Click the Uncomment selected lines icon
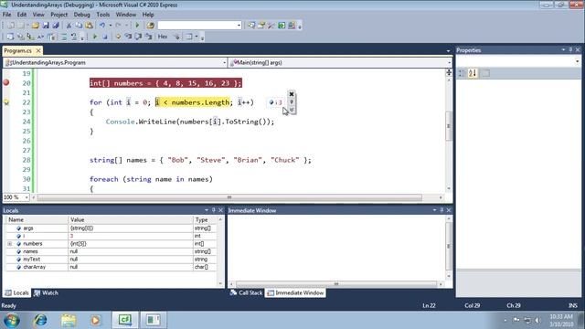The height and width of the screenshot is (329, 585). pos(73,37)
